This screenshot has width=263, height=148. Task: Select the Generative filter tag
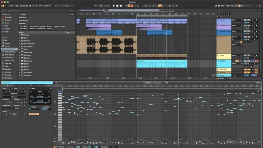(34, 26)
